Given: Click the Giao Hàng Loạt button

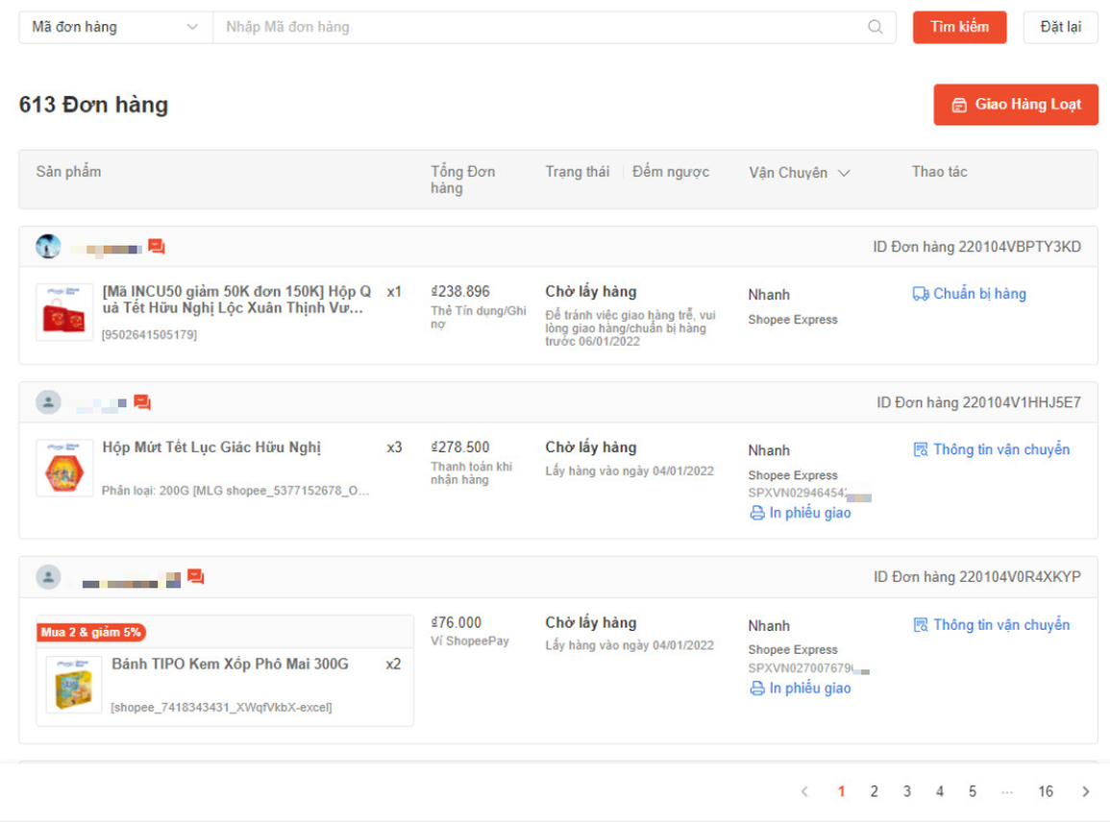Looking at the screenshot, I should pyautogui.click(x=1016, y=105).
